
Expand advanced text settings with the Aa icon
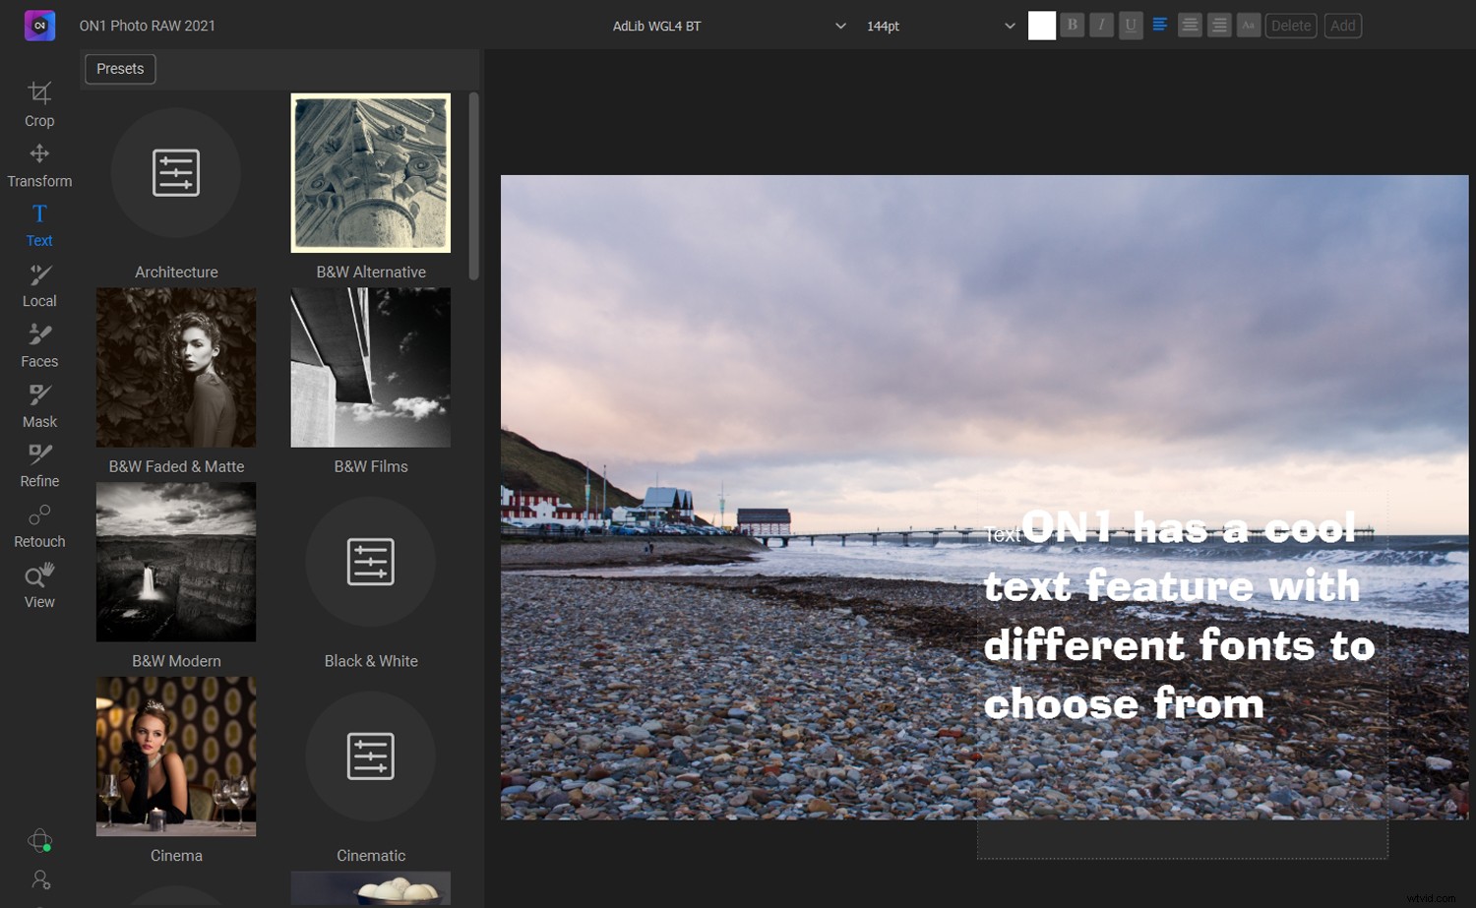pyautogui.click(x=1249, y=25)
